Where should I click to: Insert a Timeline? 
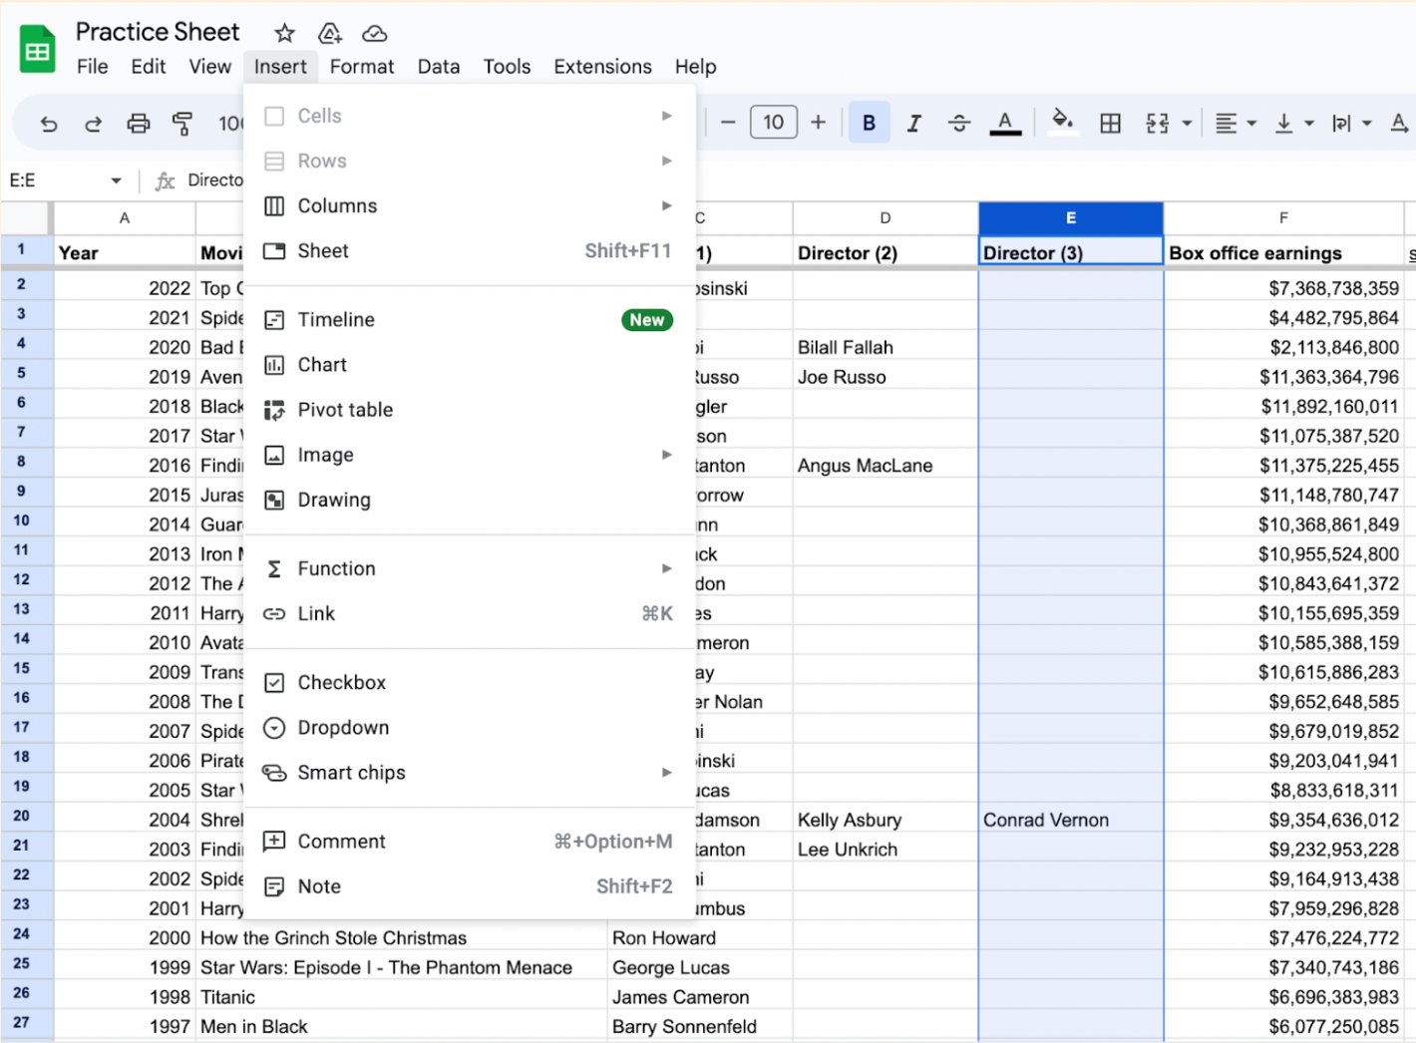469,320
